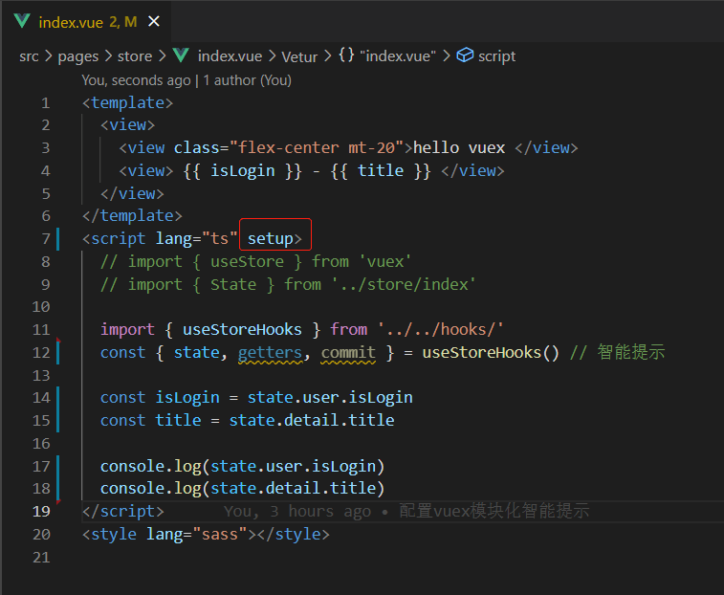
Task: Select the index.vue editor tab
Action: (x=86, y=22)
